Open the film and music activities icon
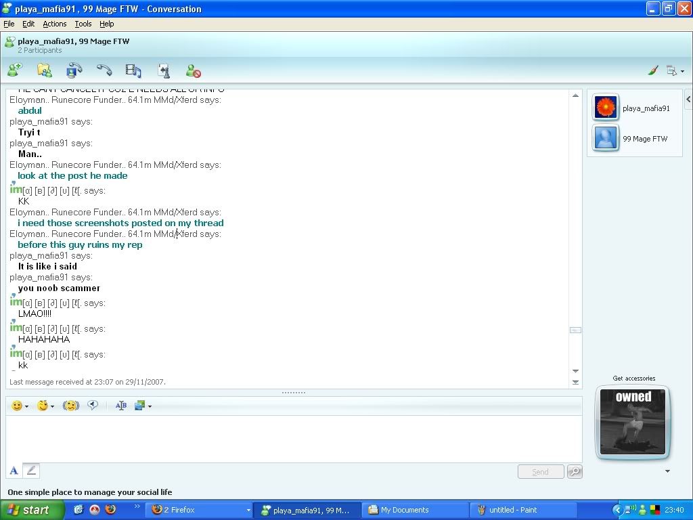Image resolution: width=693 pixels, height=520 pixels. (133, 70)
